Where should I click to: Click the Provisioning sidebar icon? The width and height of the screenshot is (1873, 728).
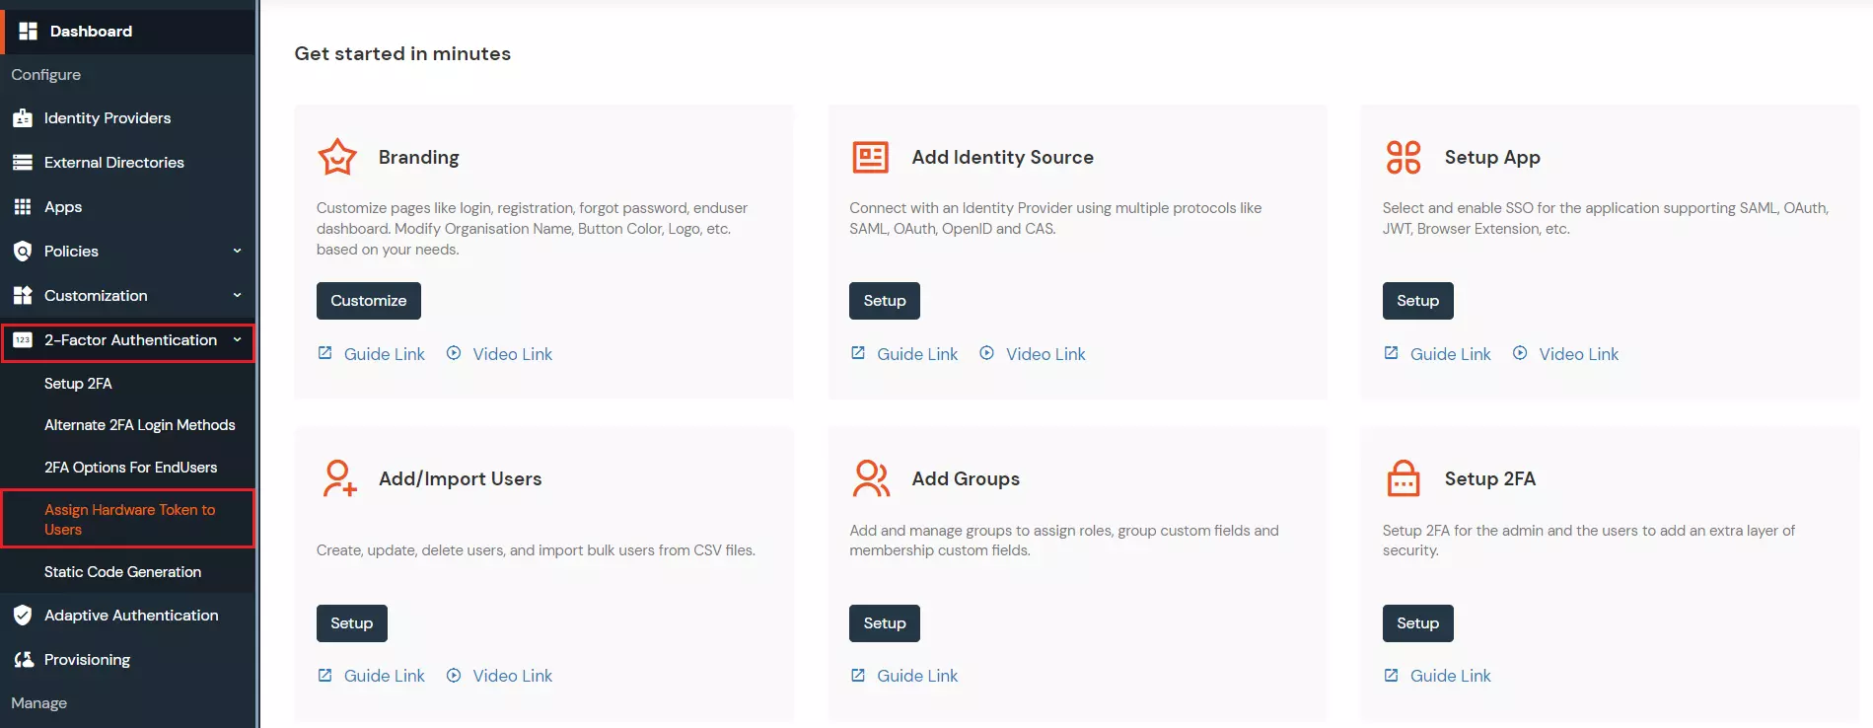click(x=23, y=660)
